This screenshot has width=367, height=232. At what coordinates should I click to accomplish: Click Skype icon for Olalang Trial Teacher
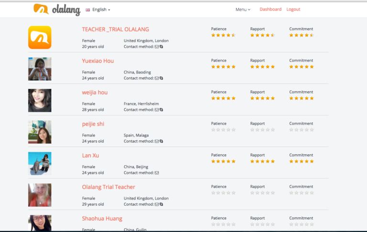click(162, 204)
